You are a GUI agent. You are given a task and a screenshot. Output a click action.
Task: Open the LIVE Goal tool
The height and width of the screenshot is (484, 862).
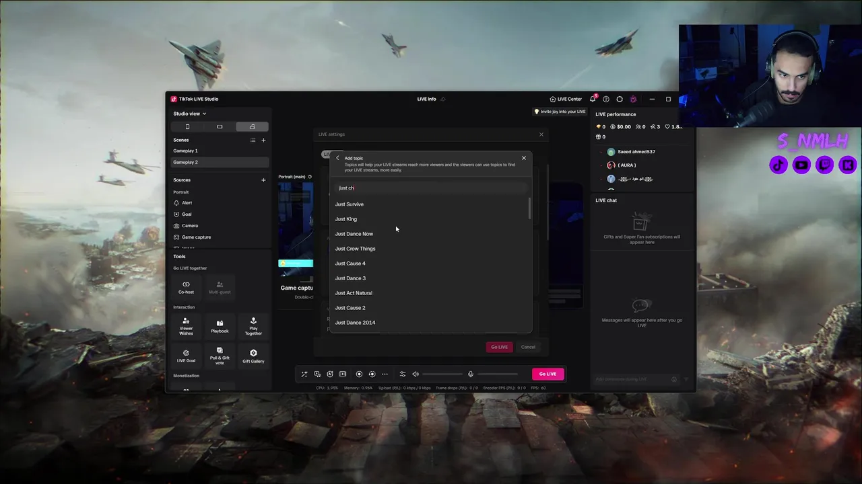(x=186, y=356)
